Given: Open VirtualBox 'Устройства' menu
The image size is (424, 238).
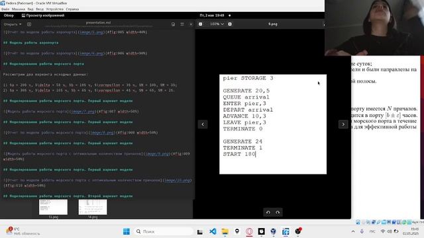Looking at the screenshot, I should click(x=54, y=9).
